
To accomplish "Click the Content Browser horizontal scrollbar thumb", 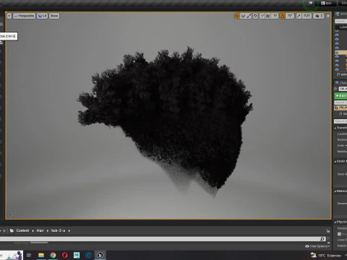I will click(39, 243).
